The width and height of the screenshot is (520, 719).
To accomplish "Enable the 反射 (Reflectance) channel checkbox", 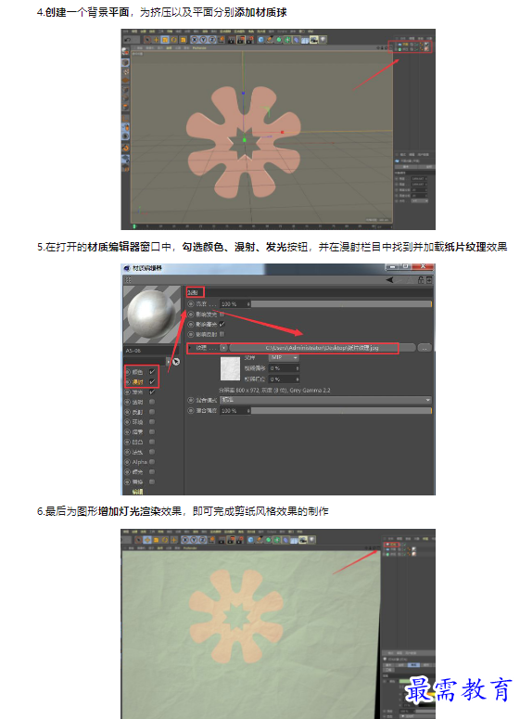I will click(x=152, y=412).
